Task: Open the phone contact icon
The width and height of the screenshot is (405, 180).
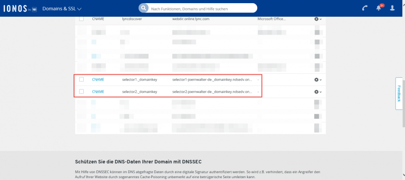Action: [364, 8]
